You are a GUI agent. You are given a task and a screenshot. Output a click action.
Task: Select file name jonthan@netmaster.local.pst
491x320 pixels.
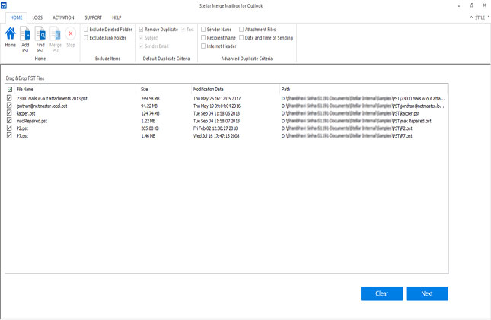click(42, 106)
